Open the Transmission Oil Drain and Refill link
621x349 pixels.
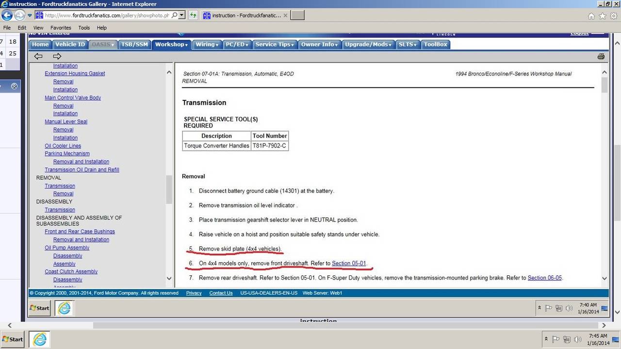click(x=82, y=170)
